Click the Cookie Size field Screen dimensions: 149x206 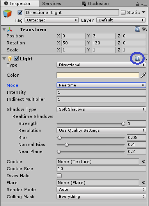click(101, 169)
